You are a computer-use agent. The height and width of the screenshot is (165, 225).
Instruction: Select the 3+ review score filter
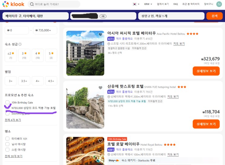pos(11,81)
